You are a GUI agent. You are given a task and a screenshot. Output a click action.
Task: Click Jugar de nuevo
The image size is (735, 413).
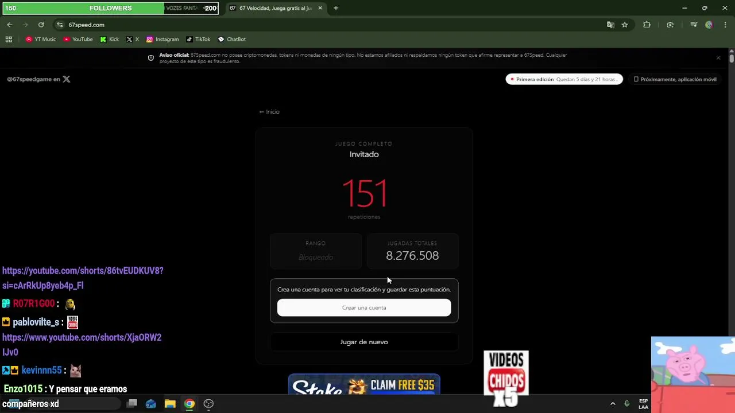coord(364,342)
